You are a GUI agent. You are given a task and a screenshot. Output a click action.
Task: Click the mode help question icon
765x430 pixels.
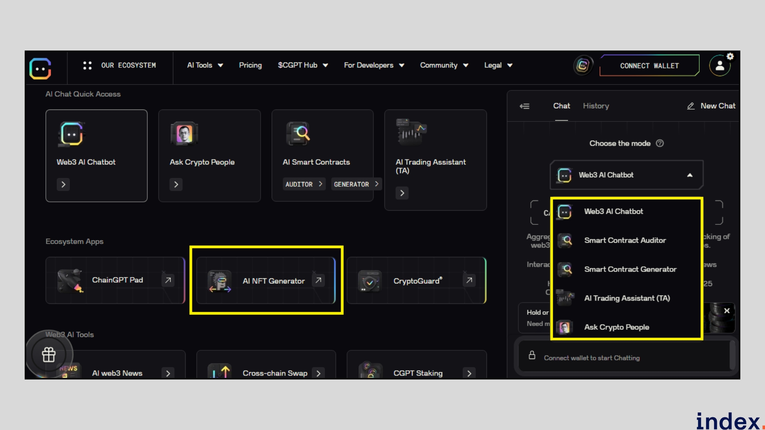pos(660,143)
